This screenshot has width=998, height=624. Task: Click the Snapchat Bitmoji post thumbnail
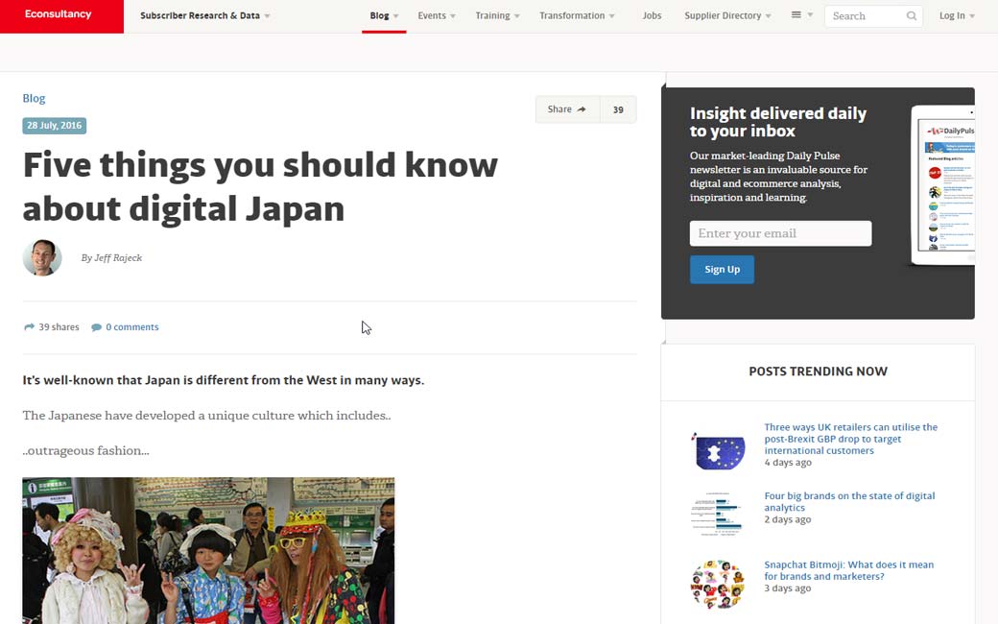pos(717,584)
